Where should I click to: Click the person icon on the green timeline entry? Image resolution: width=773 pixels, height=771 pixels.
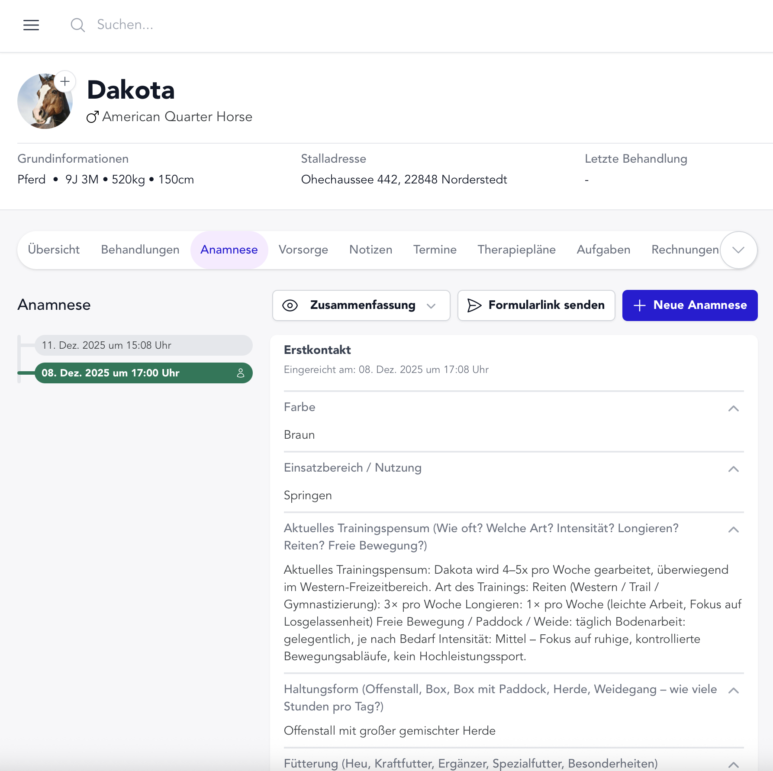tap(240, 373)
